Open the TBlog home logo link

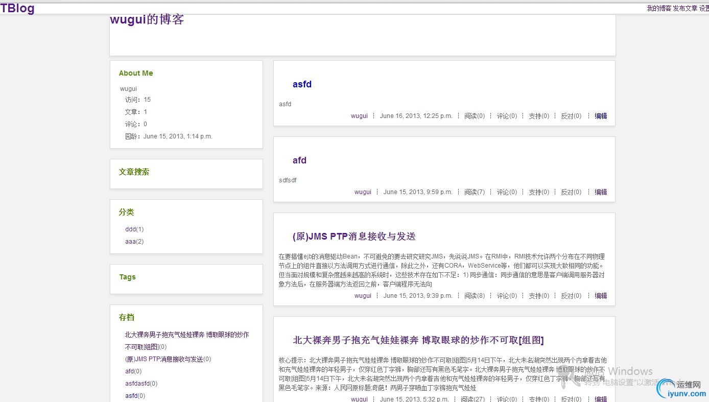point(17,8)
